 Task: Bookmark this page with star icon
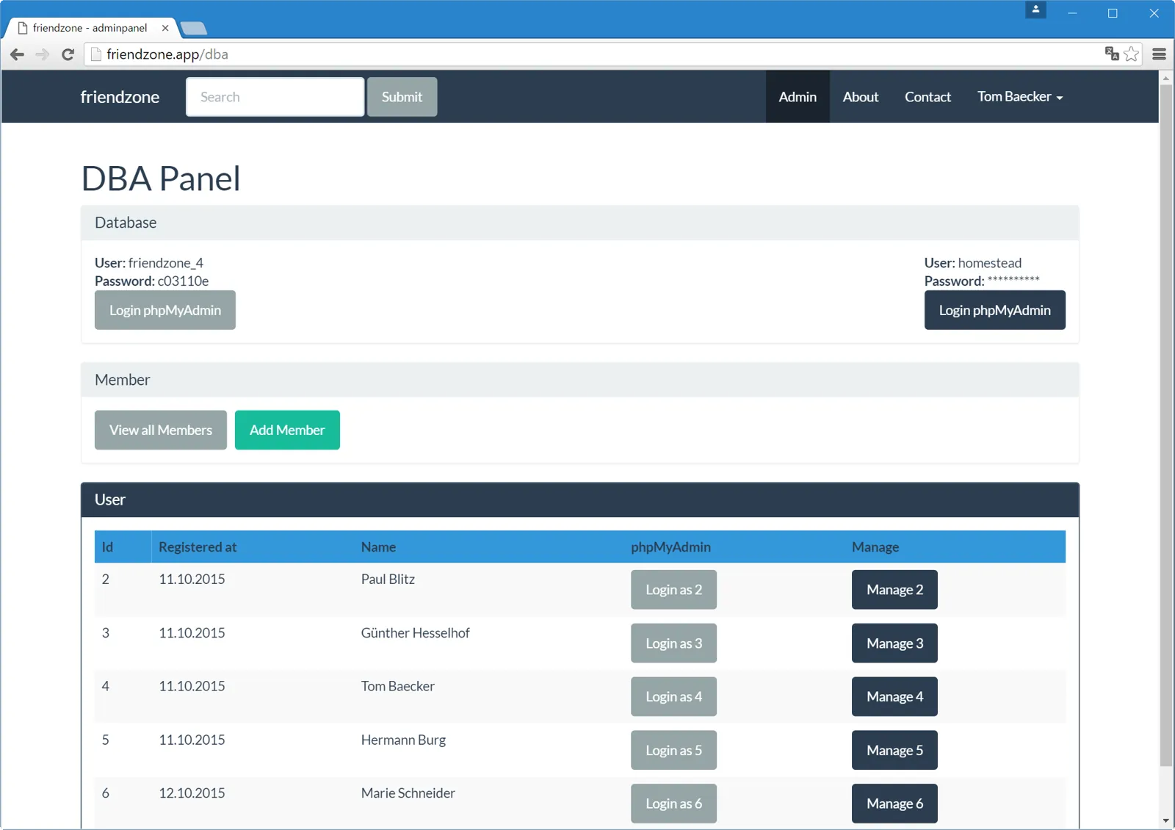1132,54
